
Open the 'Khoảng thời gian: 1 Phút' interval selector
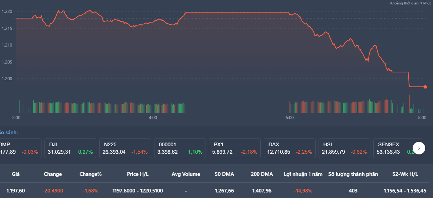[410, 3]
